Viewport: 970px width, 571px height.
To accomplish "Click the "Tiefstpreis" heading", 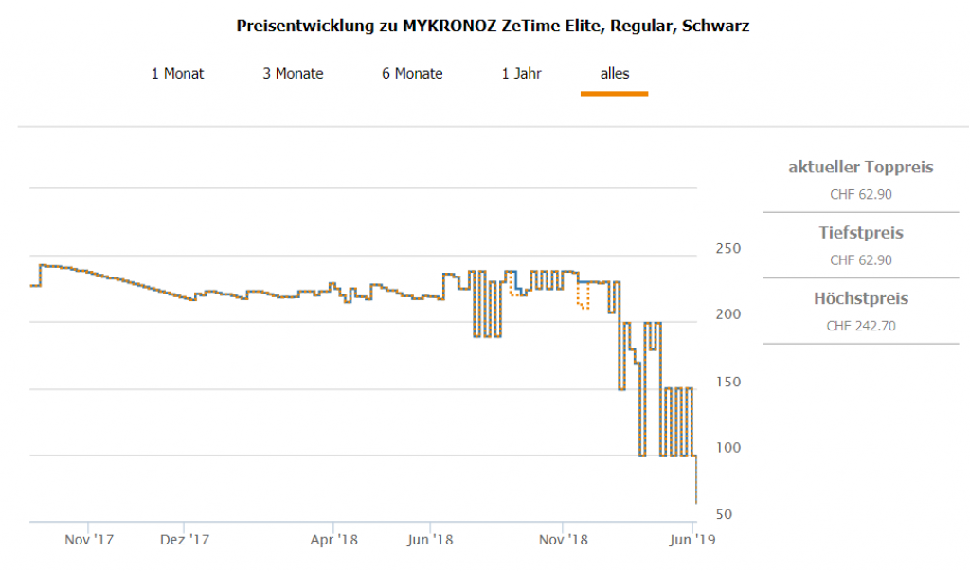I will pyautogui.click(x=860, y=233).
